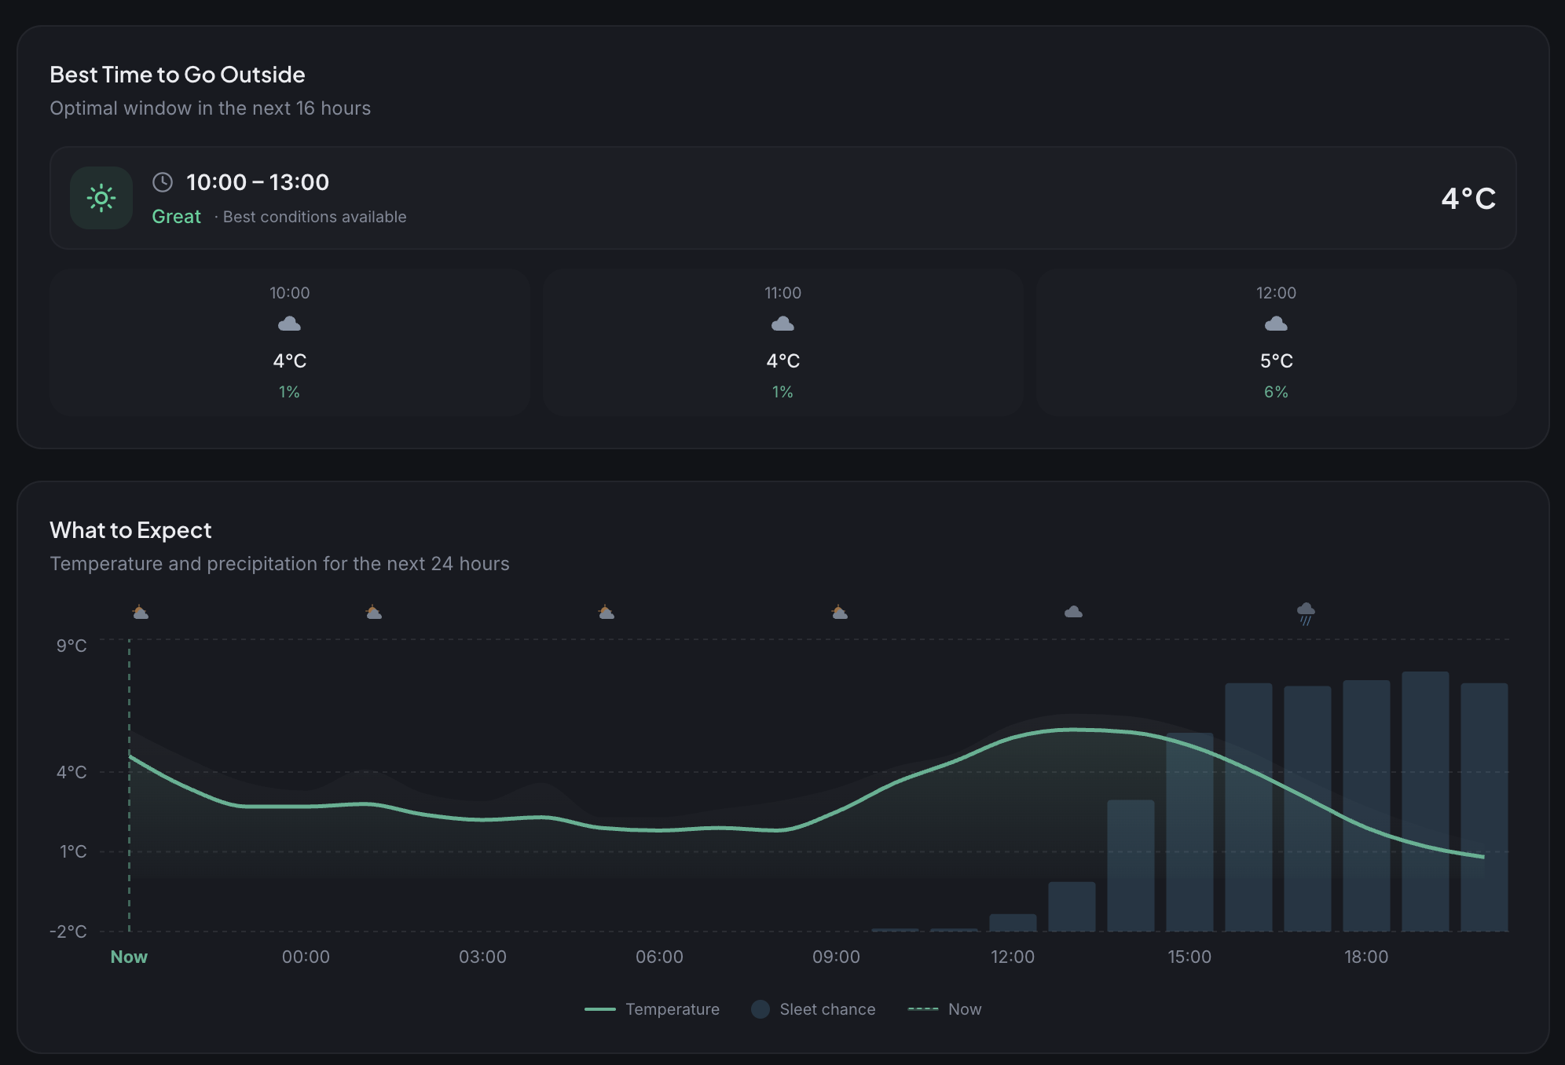
Task: Click the Now label on the chart axis
Action: 129,957
